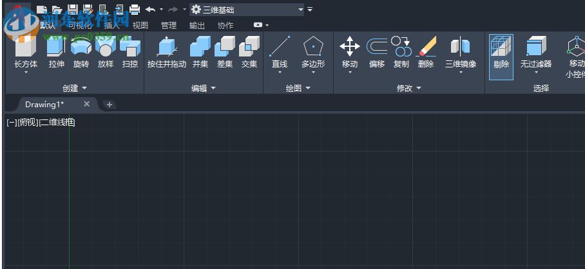Click the Save As floppy with pencil icon
Screen dimensions: 585x269
pyautogui.click(x=88, y=9)
